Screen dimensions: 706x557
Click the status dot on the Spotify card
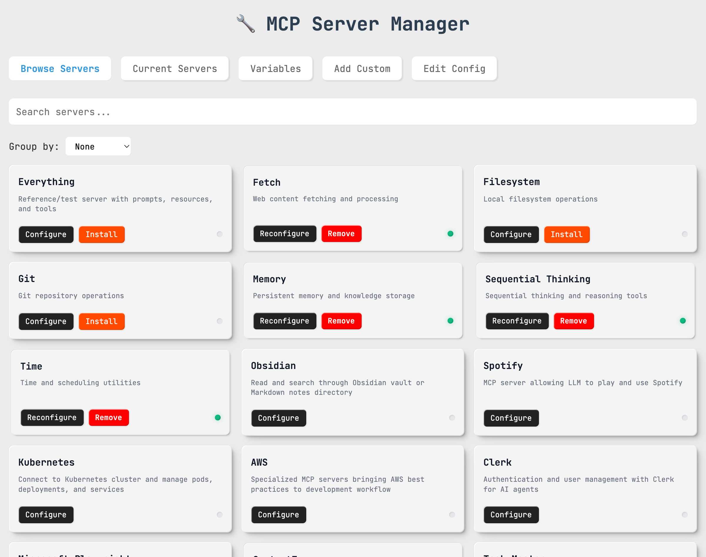click(685, 417)
